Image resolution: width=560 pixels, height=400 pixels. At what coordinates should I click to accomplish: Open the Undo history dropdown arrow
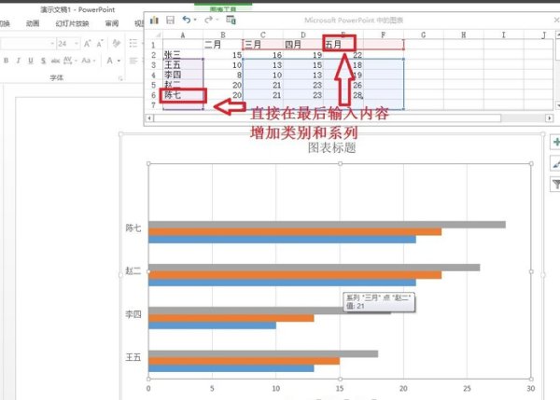point(195,20)
